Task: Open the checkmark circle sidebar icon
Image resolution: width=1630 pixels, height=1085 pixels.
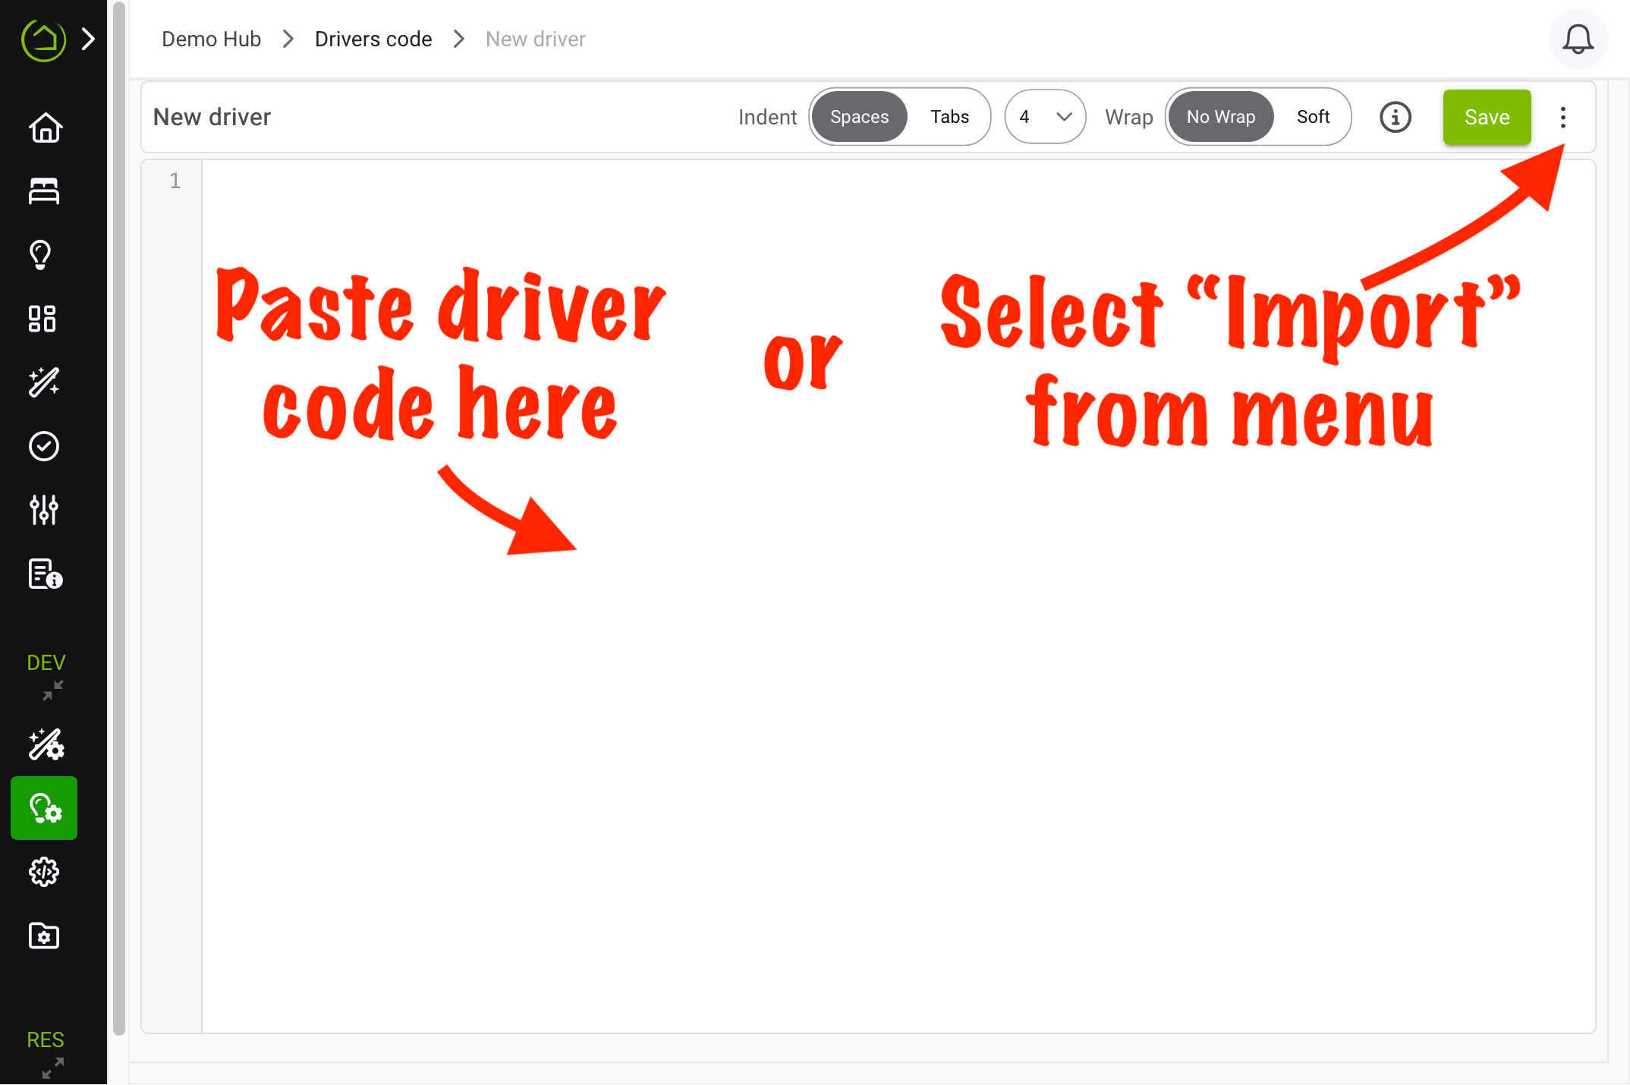Action: tap(44, 446)
